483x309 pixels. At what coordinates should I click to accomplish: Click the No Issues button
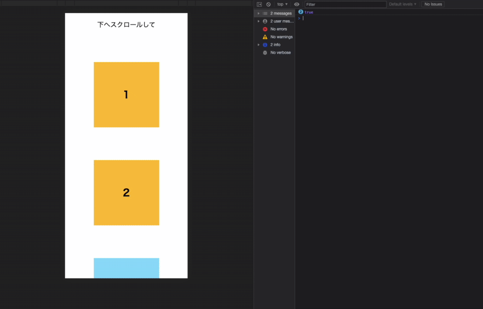click(x=433, y=4)
